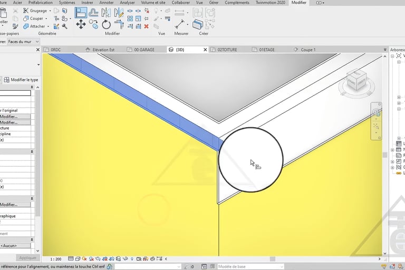Click the Modifier le type button
The width and height of the screenshot is (405, 270).
21,80
